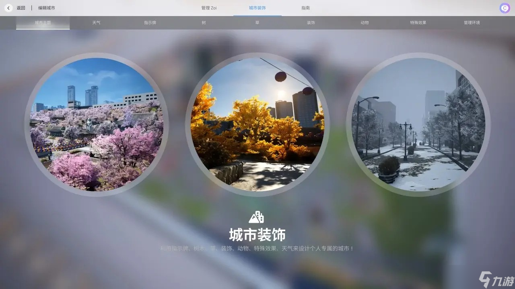Select the 草 (Grass) category
515x289 pixels.
pyautogui.click(x=257, y=22)
